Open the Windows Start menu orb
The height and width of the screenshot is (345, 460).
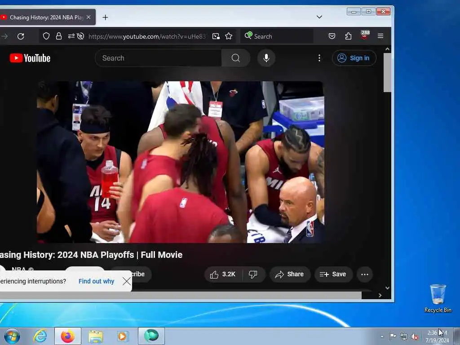[12, 336]
